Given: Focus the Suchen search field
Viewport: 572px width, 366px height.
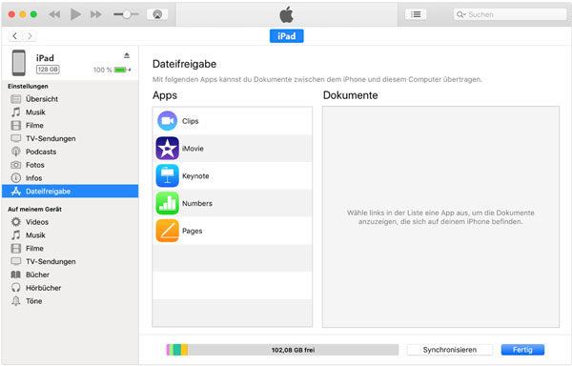Looking at the screenshot, I should pos(510,14).
